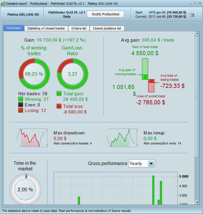This screenshot has width=203, height=214.
Task: Click the scrollbar down arrow
Action: pos(197,202)
